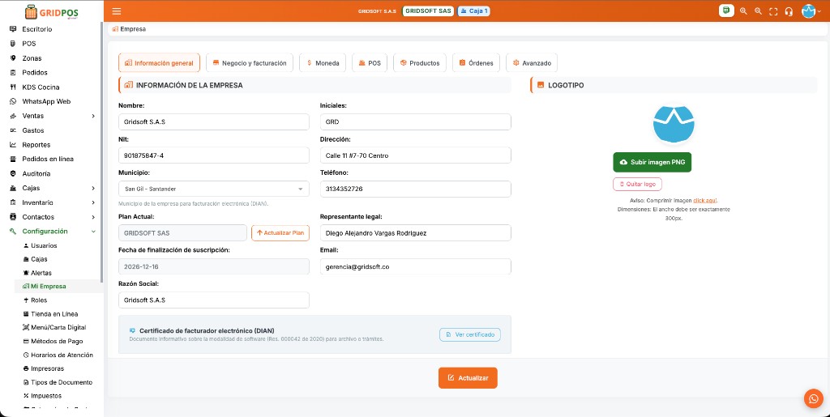This screenshot has height=417, width=830.
Task: Click the Nit input field
Action: (x=214, y=156)
